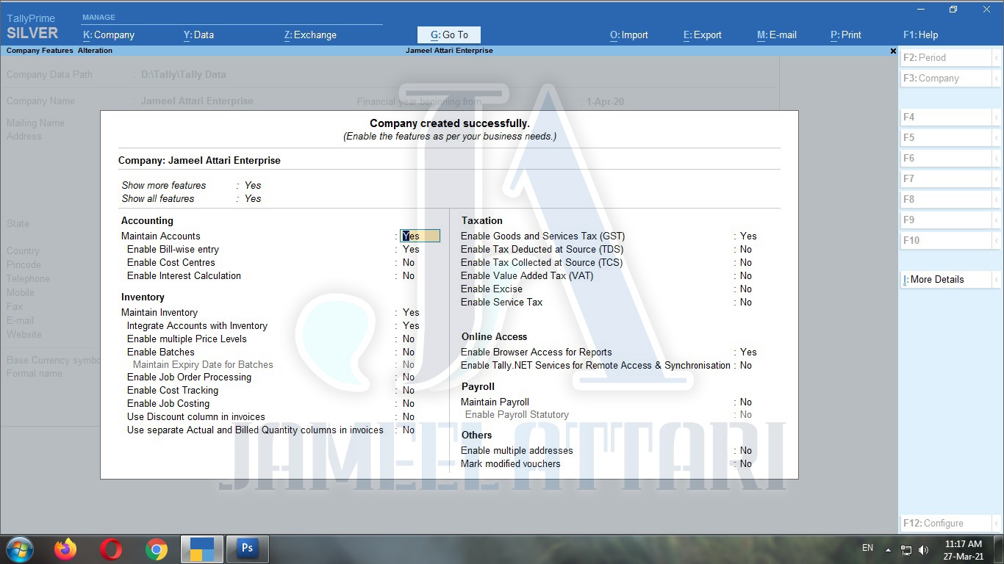Viewport: 1004px width, 564px height.
Task: Open Google Chrome taskbar icon
Action: click(157, 549)
